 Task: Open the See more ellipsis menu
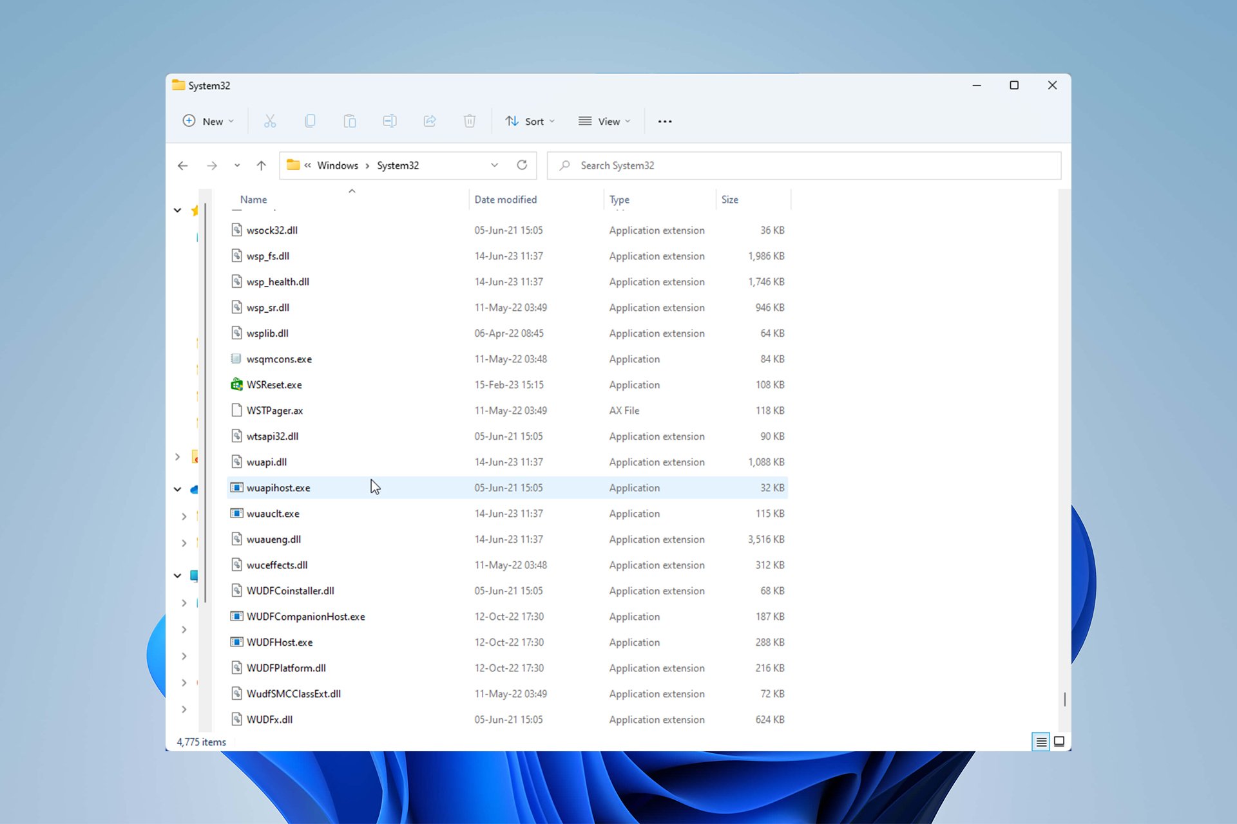click(665, 121)
